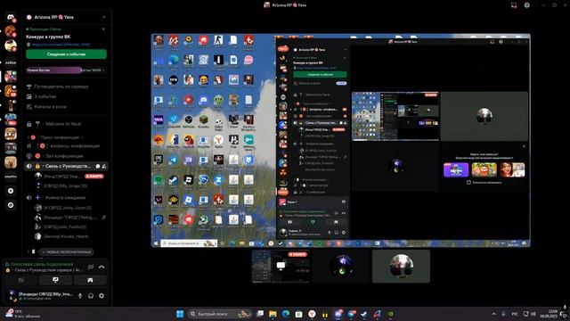Open the inbox icon in title bar
This screenshot has width=570, height=321.
[x=514, y=5]
